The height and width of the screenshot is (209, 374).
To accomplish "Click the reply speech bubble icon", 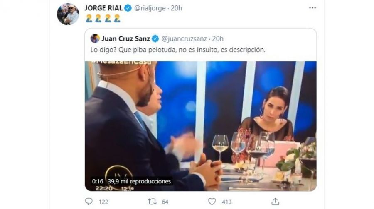I will [89, 202].
